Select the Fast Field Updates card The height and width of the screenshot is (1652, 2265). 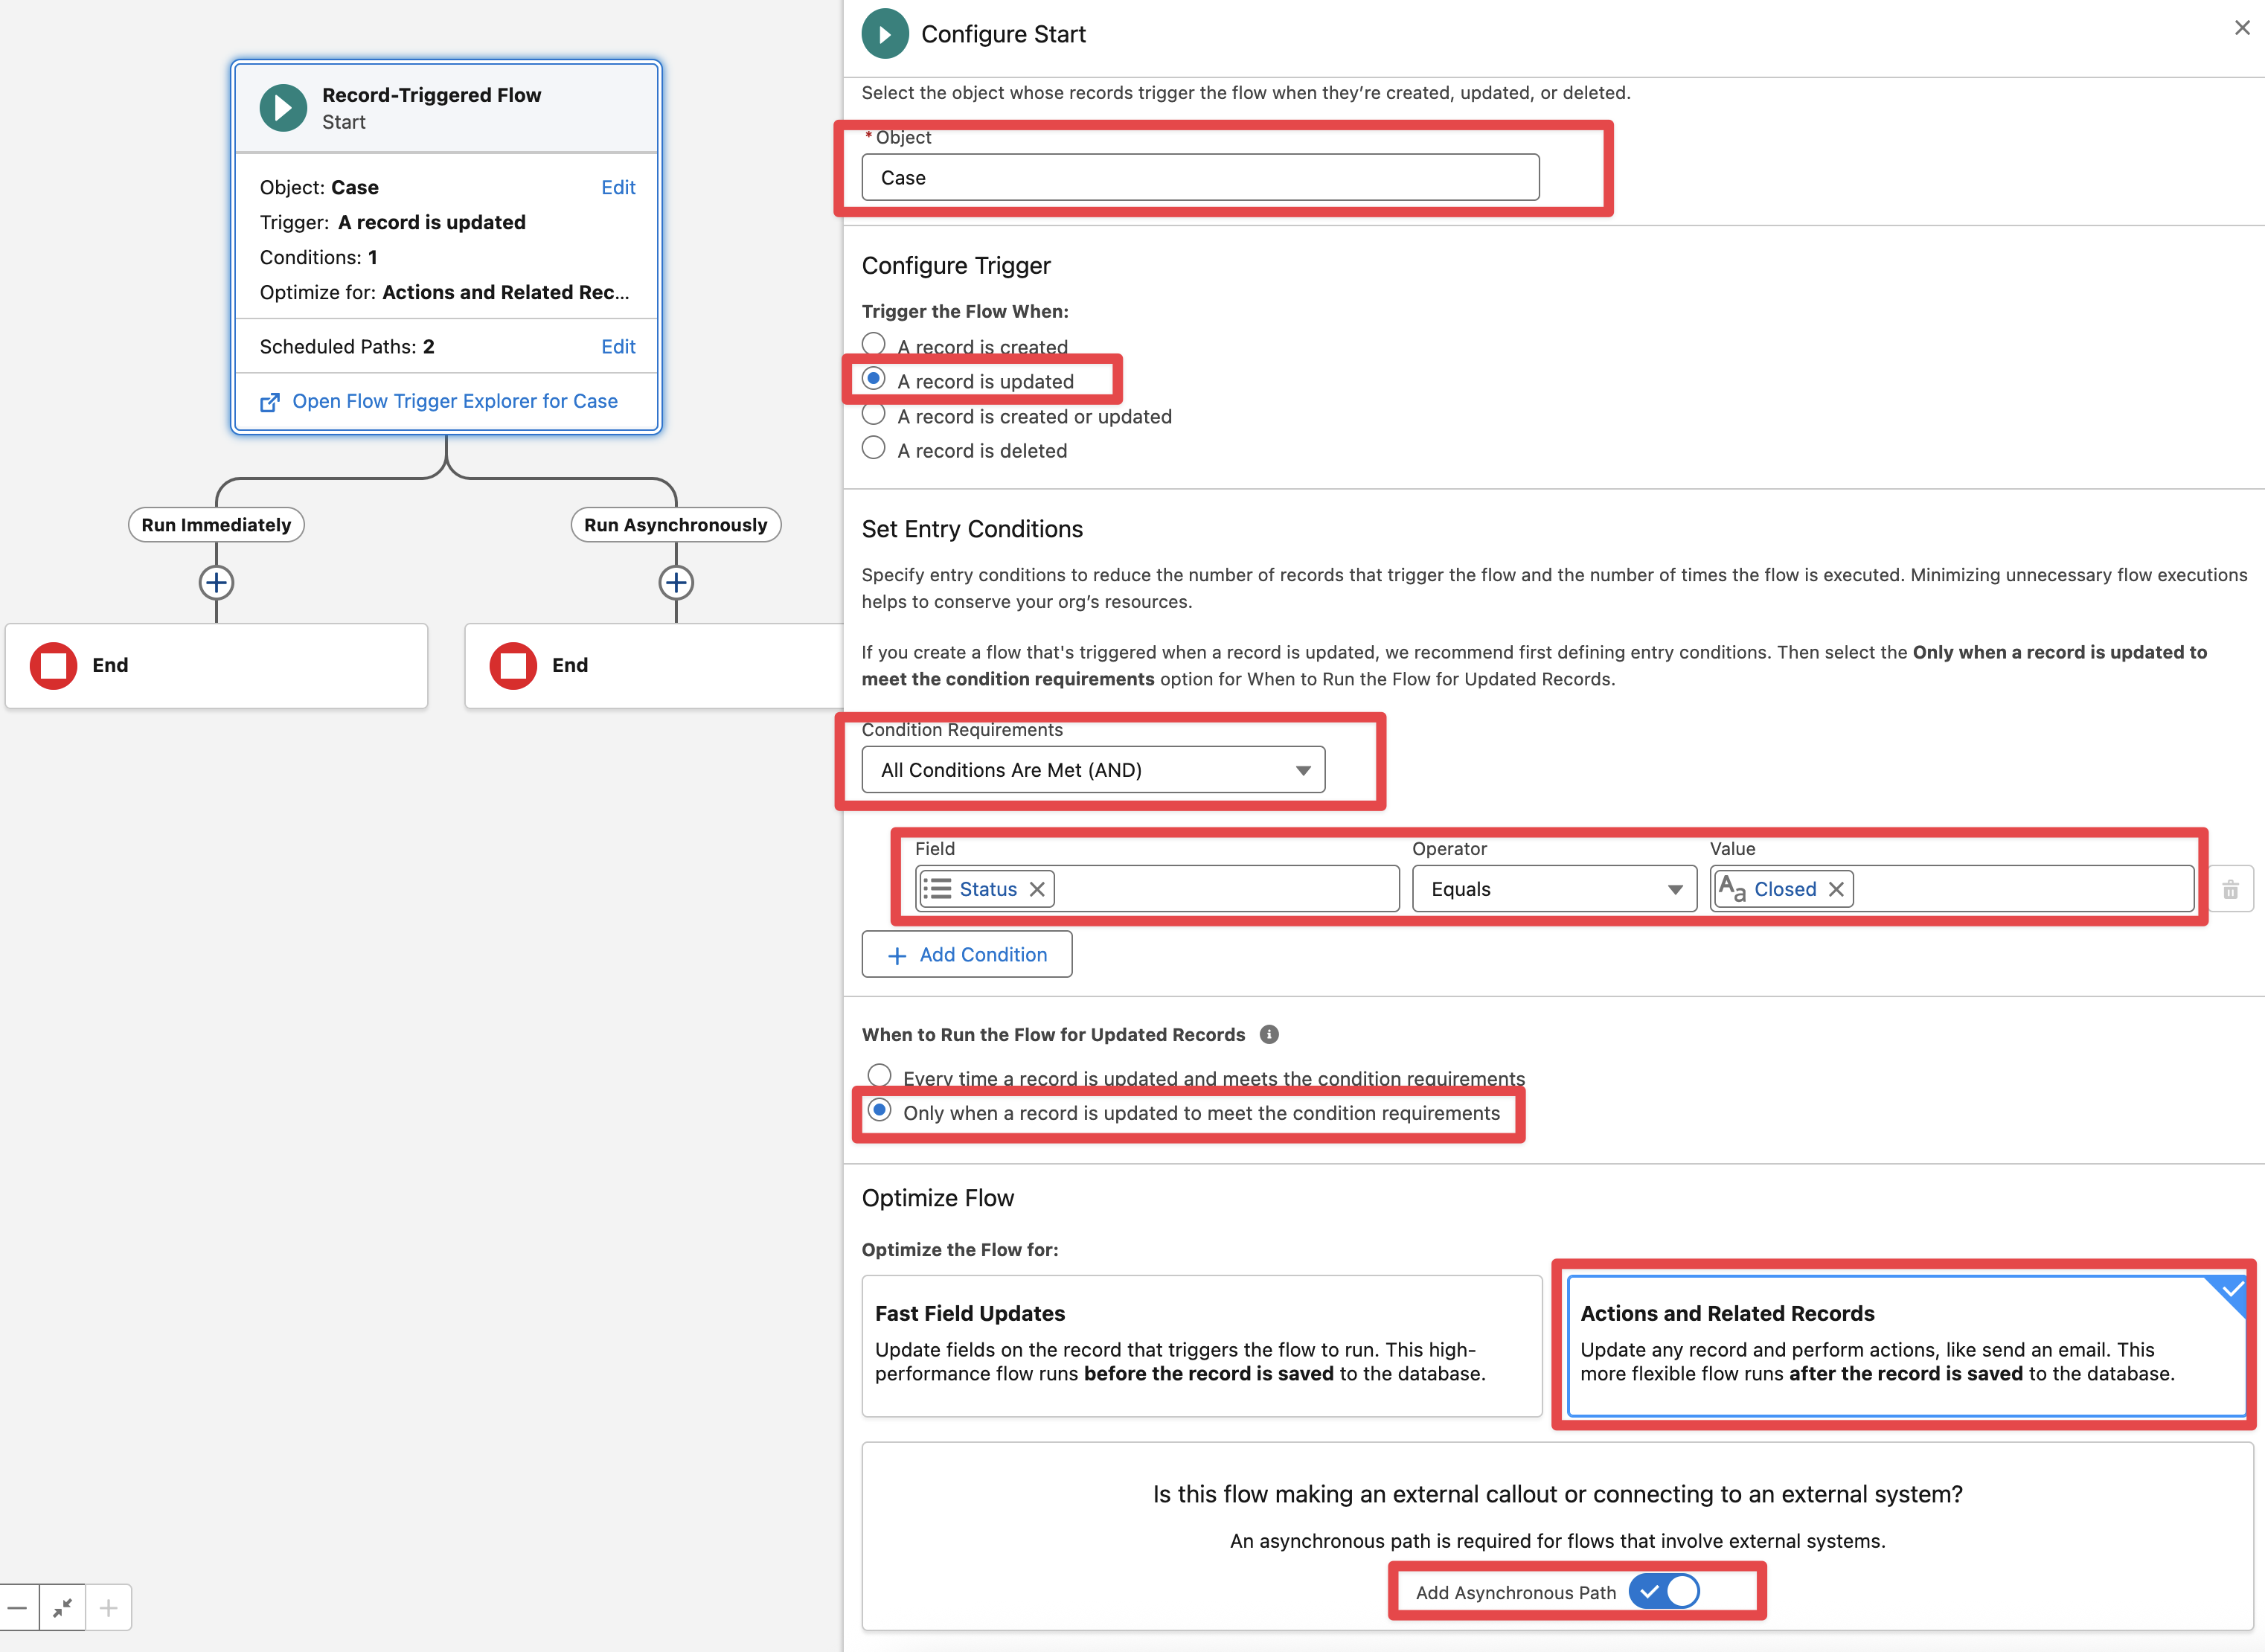tap(1201, 1345)
